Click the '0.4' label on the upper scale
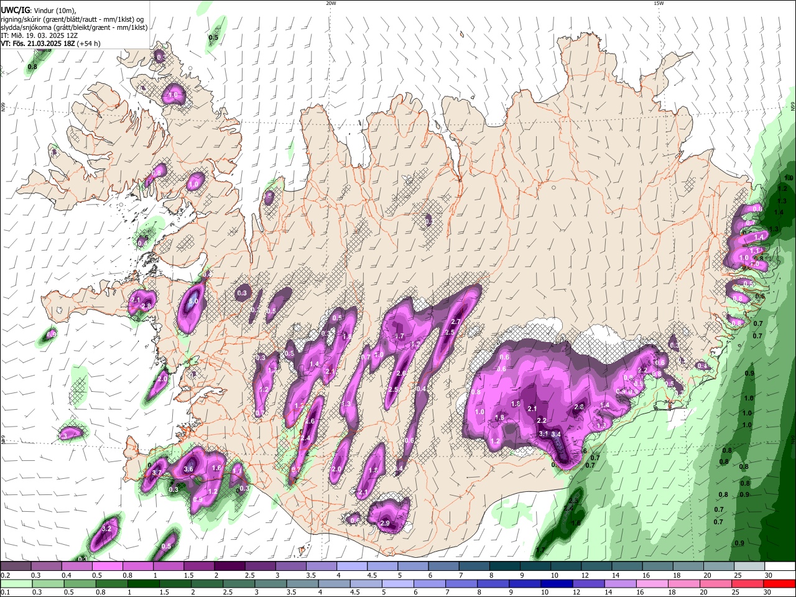Image resolution: width=796 pixels, height=597 pixels. point(67,575)
